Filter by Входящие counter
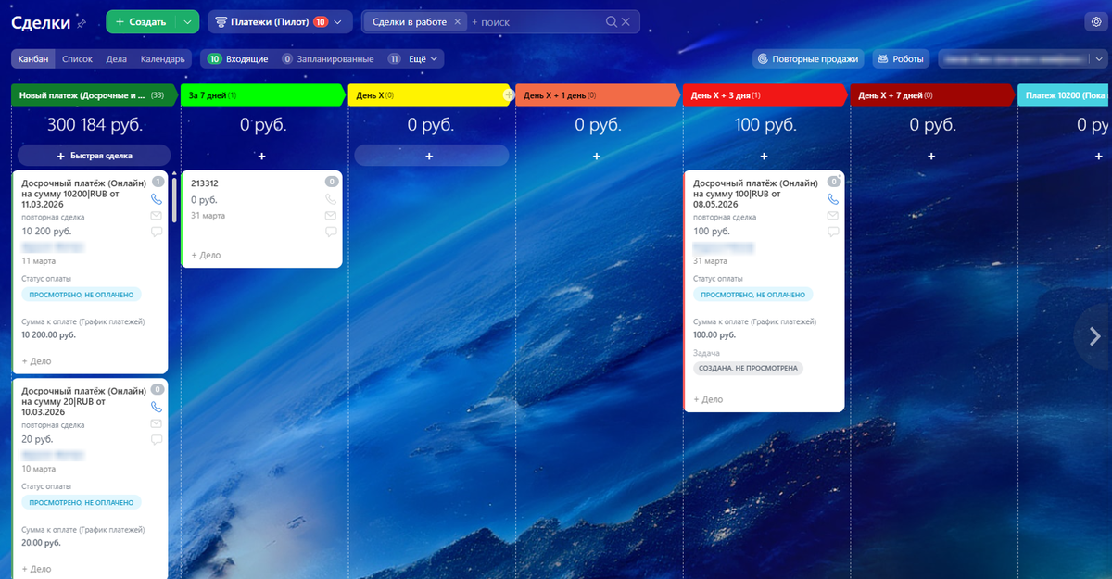 (237, 59)
